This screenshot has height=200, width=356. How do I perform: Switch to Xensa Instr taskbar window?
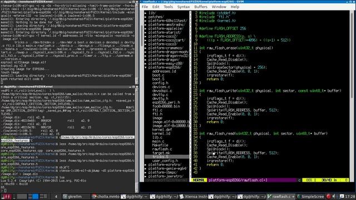coord(193,197)
